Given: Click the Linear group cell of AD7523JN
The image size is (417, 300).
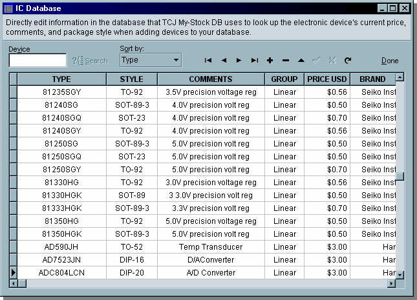Looking at the screenshot, I should 284,259.
